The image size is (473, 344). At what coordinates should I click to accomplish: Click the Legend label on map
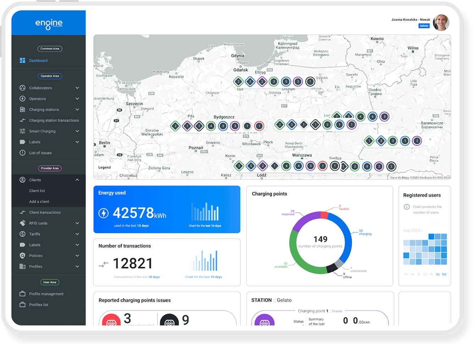104,167
